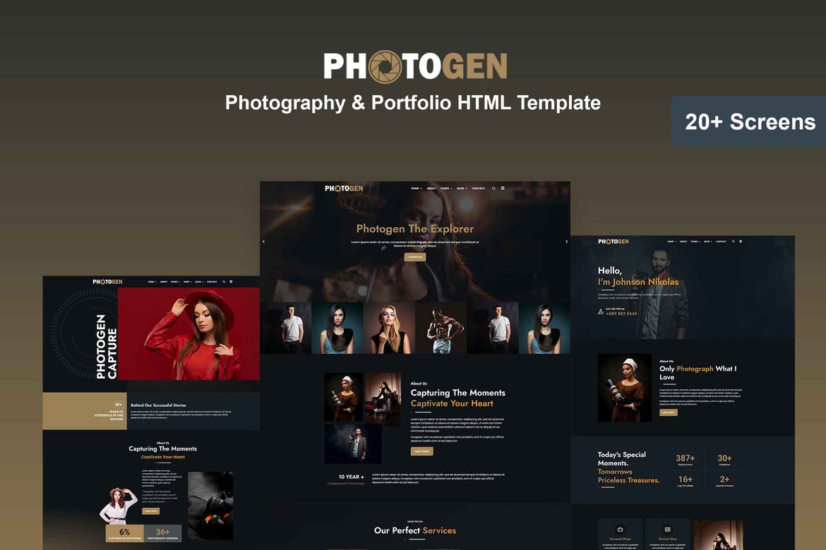
Task: Expand HOME dropdown in the right mockup nav
Action: pyautogui.click(x=671, y=242)
